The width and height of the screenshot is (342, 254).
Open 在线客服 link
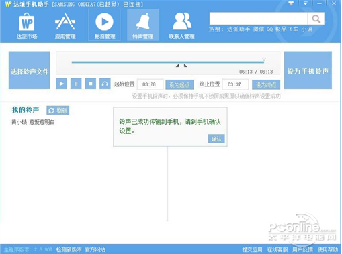(277, 249)
